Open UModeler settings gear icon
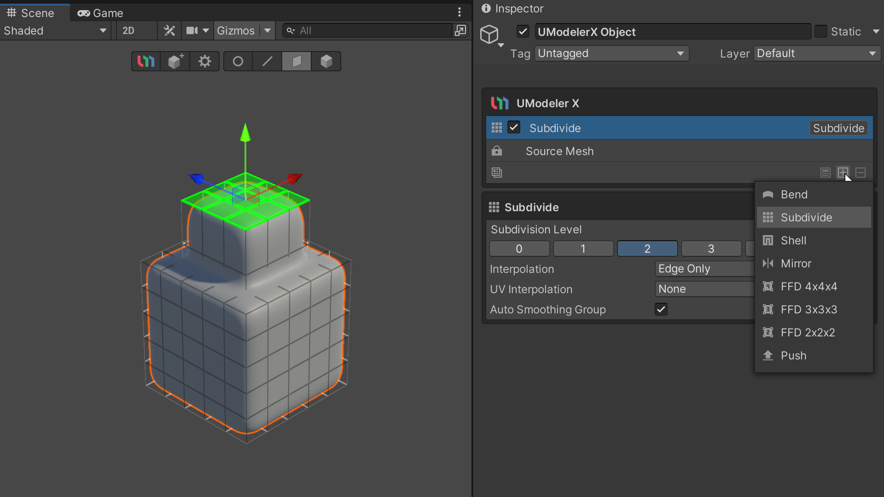The height and width of the screenshot is (497, 884). coord(204,61)
